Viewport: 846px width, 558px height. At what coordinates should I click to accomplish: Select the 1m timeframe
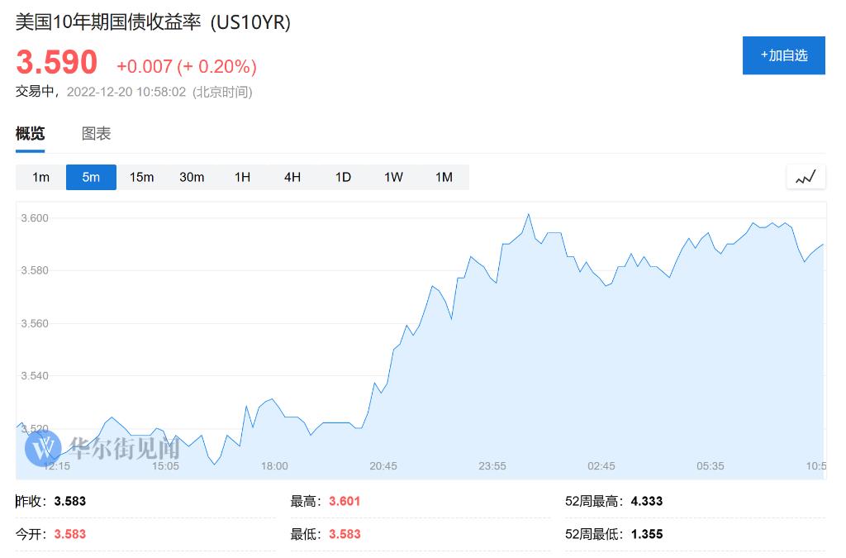(x=40, y=176)
